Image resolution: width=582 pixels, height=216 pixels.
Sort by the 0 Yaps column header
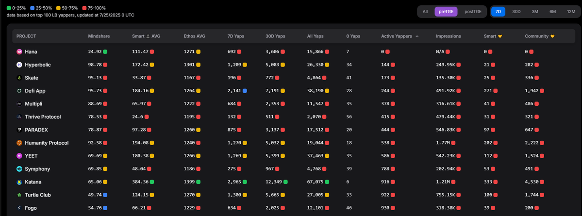pyautogui.click(x=353, y=36)
